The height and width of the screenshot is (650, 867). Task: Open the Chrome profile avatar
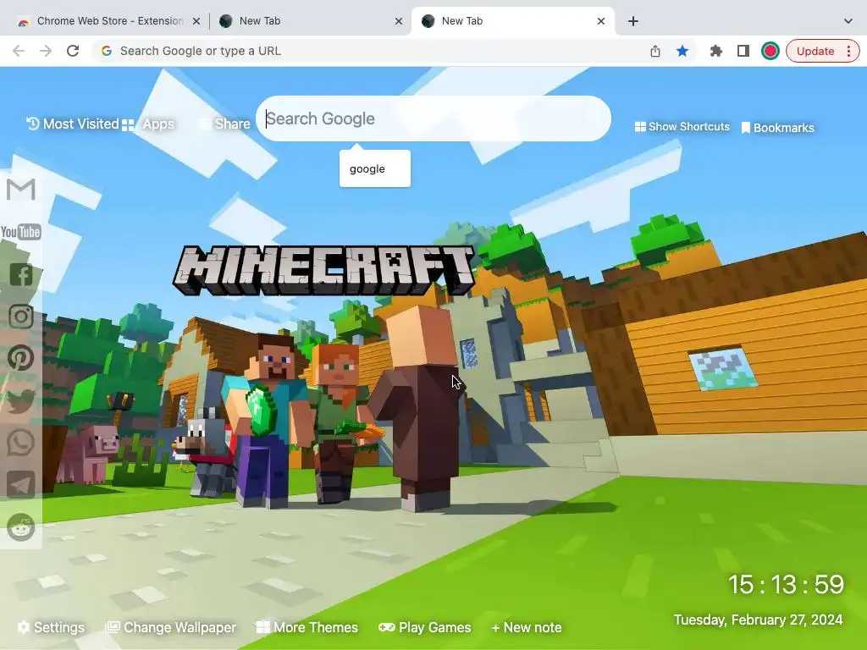[770, 51]
